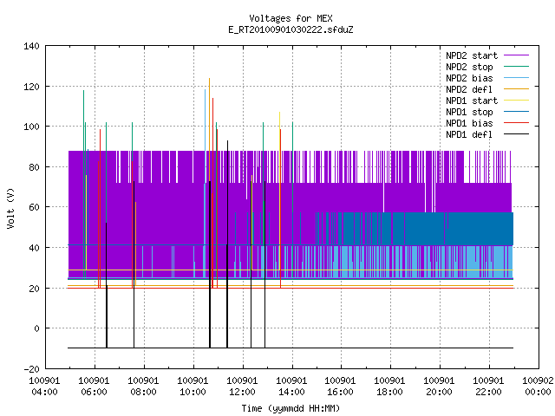This screenshot has height=416, width=555.
Task: Click the y-axis tick label 60
Action: coord(34,207)
